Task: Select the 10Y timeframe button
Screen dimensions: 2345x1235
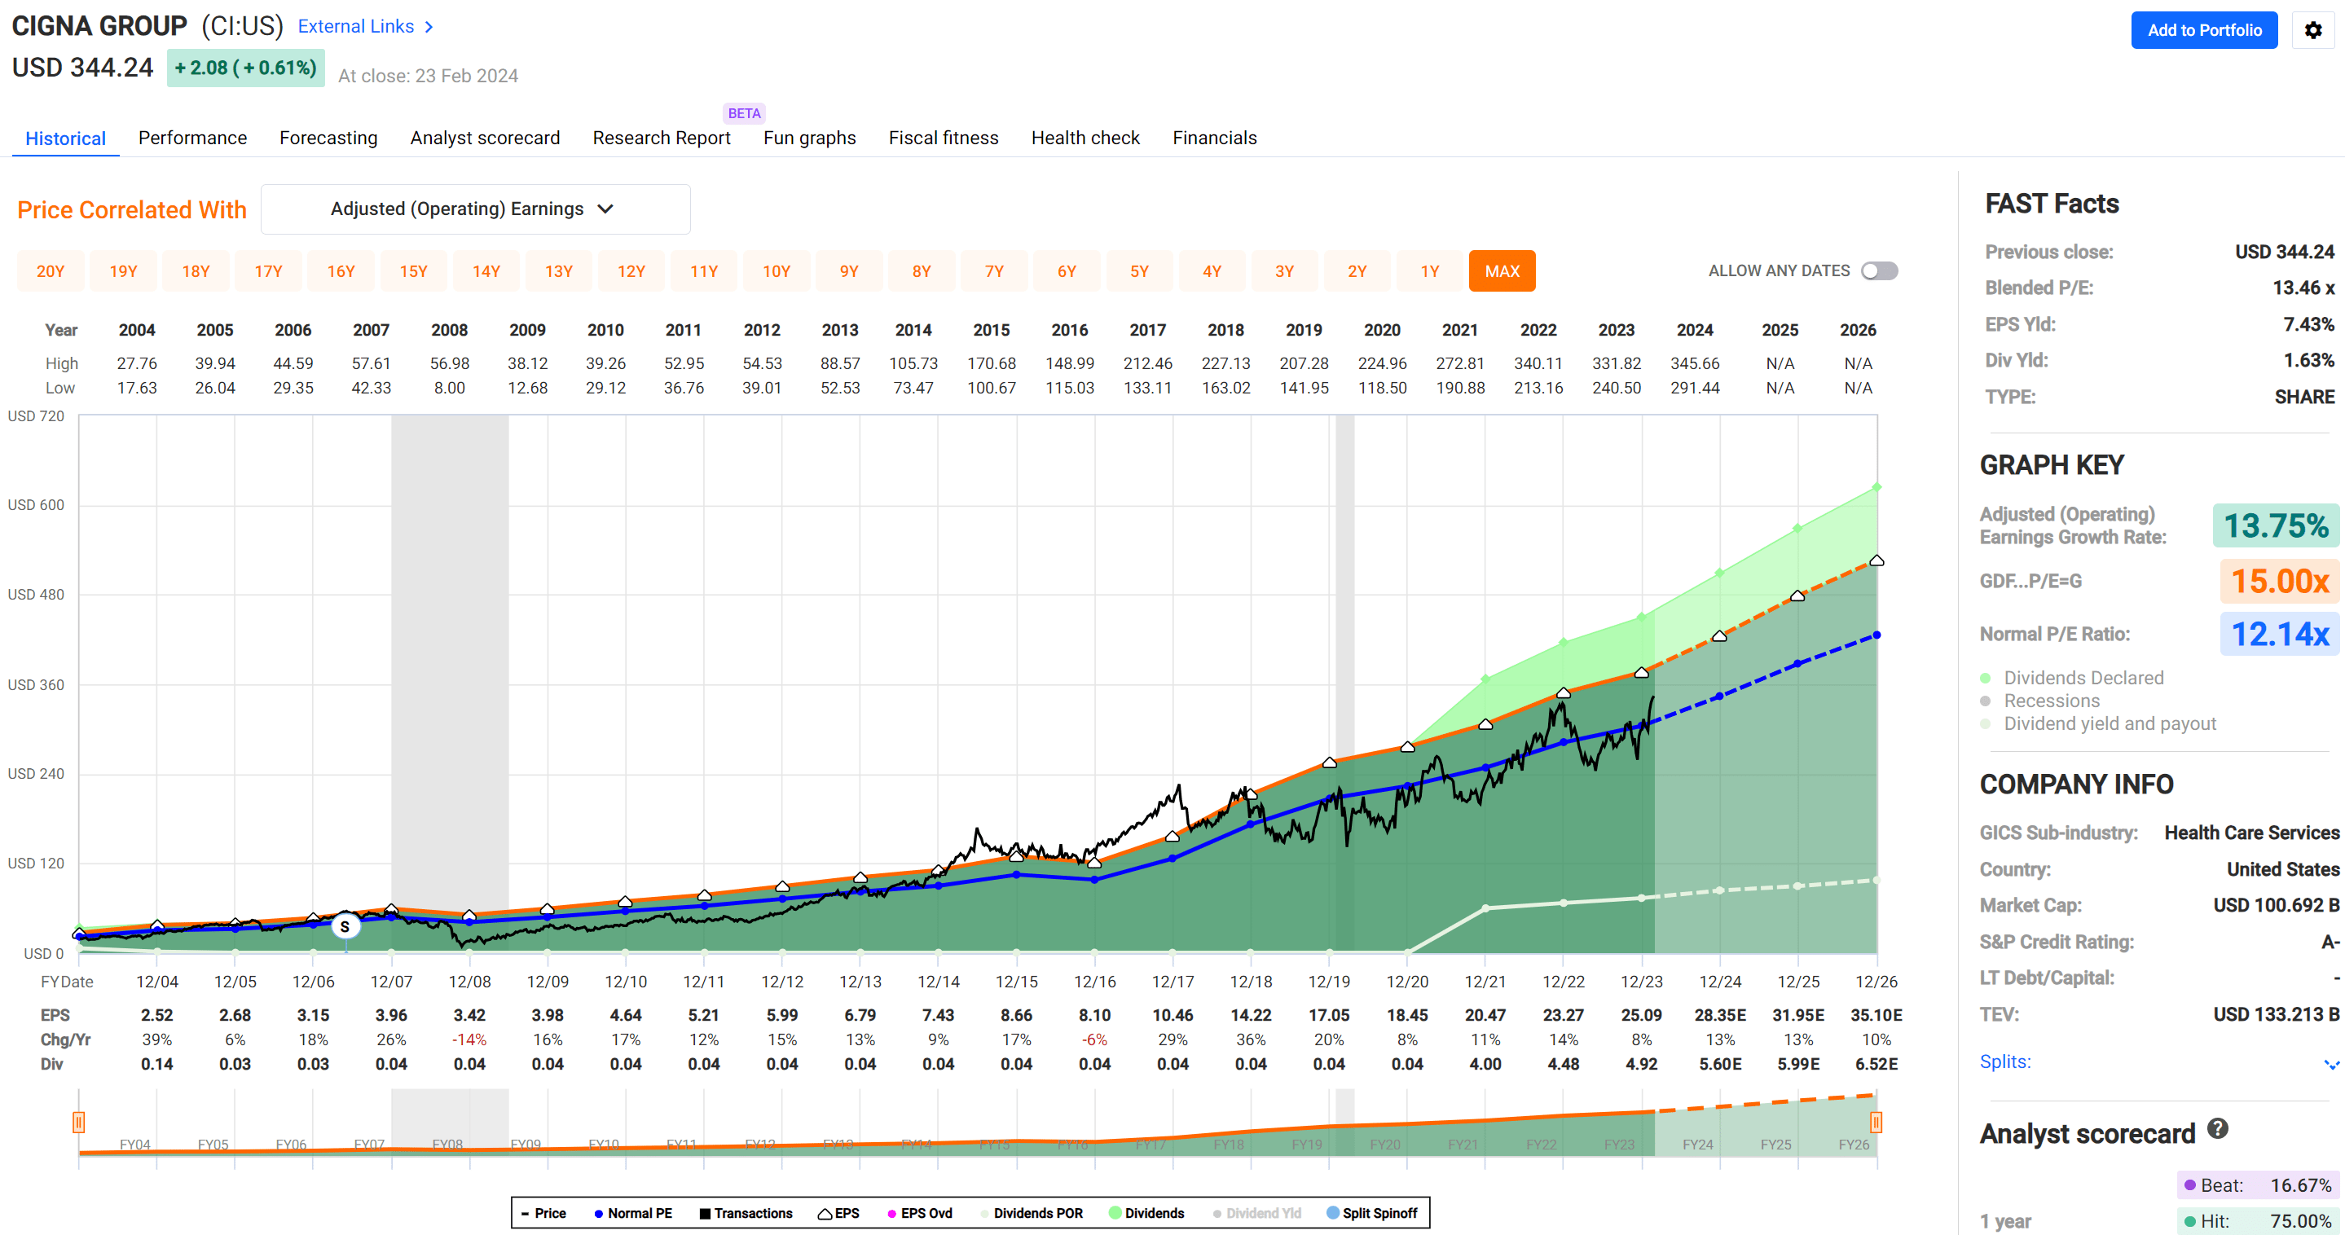Action: tap(777, 270)
